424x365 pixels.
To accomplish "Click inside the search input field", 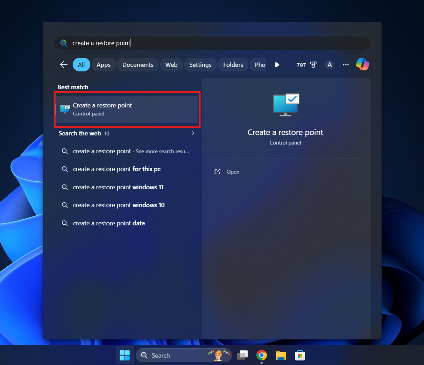I will point(175,43).
